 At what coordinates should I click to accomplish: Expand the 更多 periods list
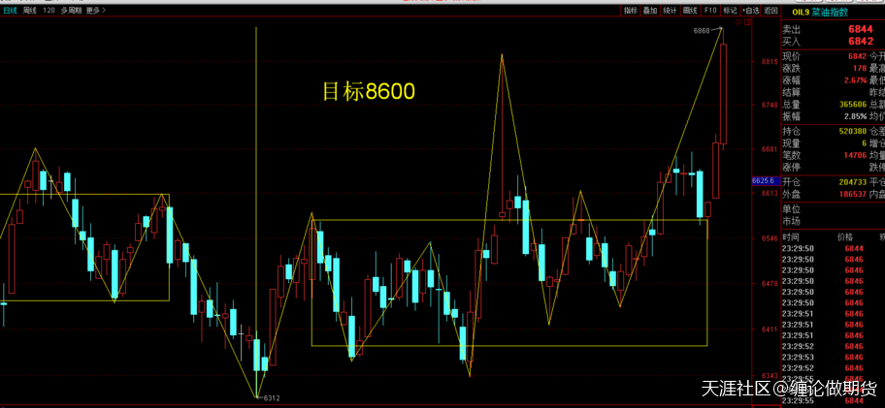(94, 11)
